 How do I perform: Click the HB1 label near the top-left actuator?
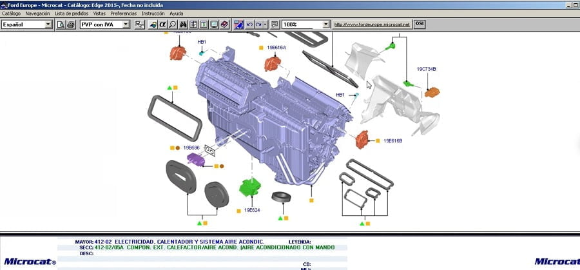(202, 42)
